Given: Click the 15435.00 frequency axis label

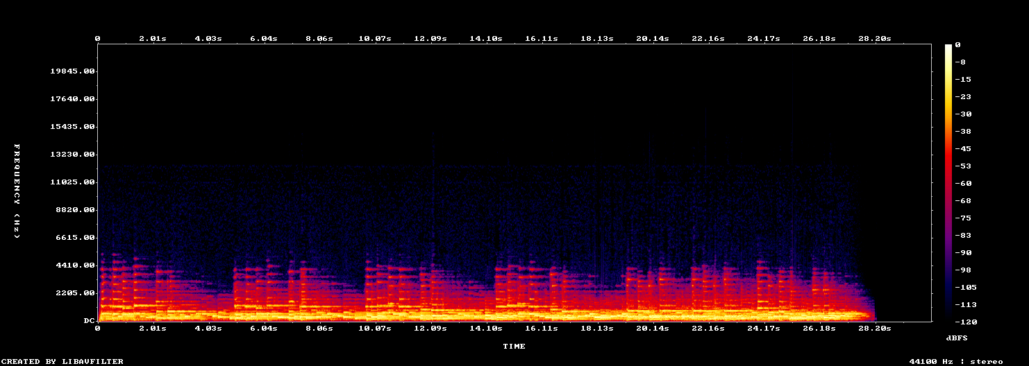Looking at the screenshot, I should (x=73, y=127).
